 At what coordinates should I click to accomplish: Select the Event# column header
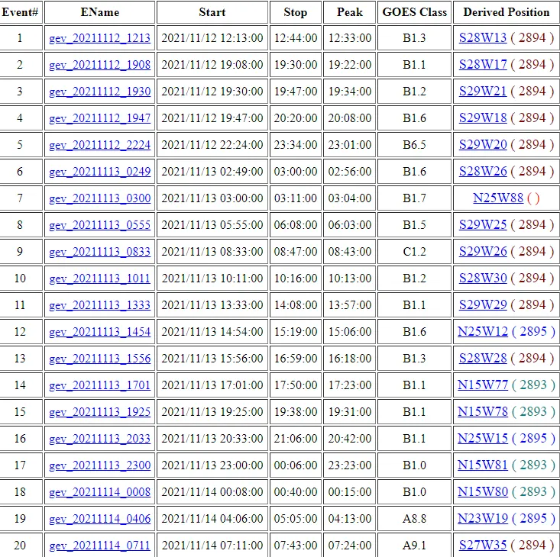20,12
